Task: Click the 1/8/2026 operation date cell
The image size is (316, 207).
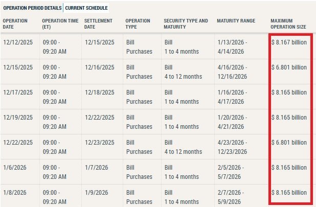Action: pyautogui.click(x=14, y=193)
